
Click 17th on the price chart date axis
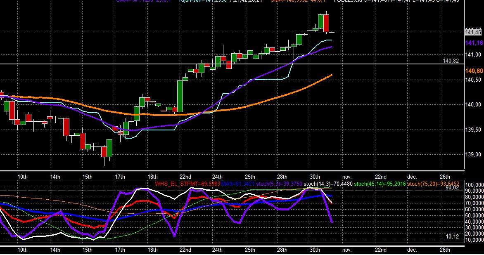click(120, 177)
